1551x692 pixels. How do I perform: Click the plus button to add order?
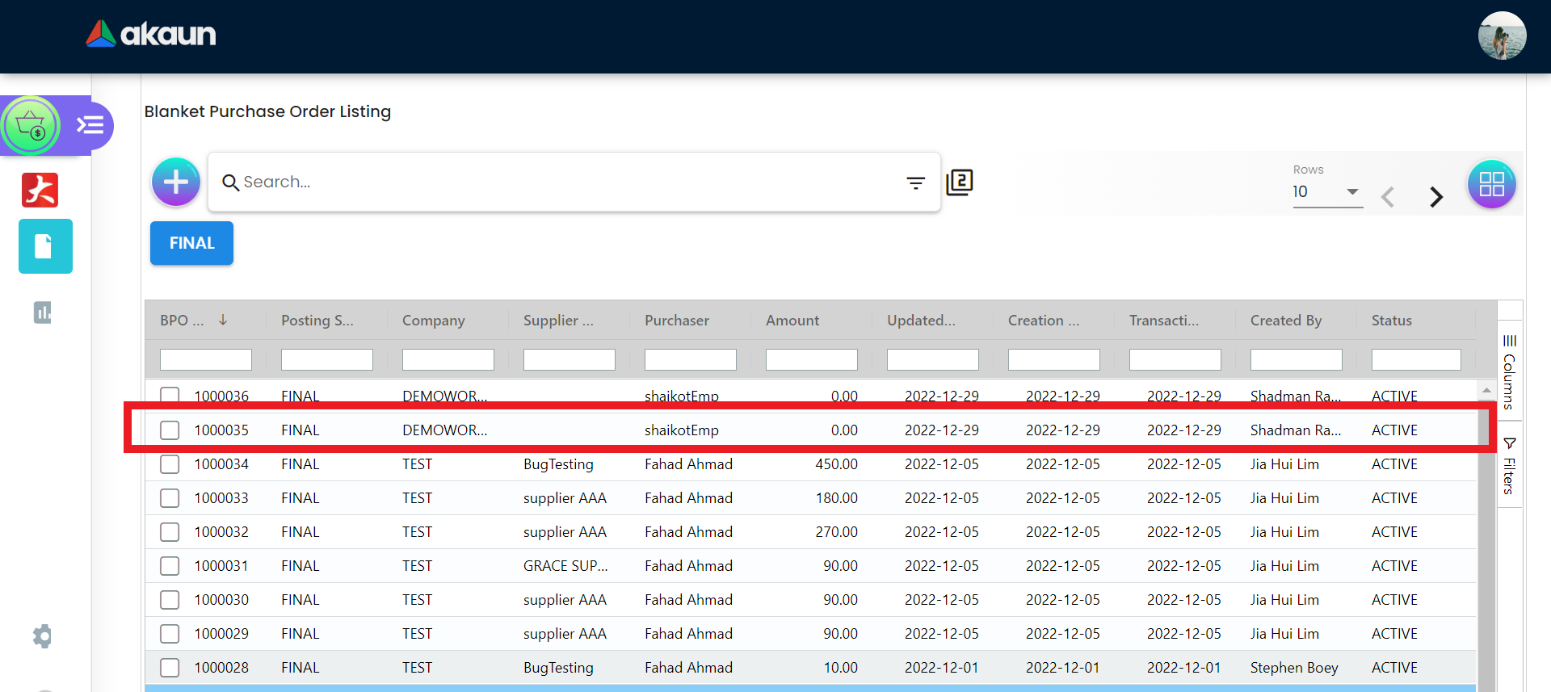tap(175, 182)
